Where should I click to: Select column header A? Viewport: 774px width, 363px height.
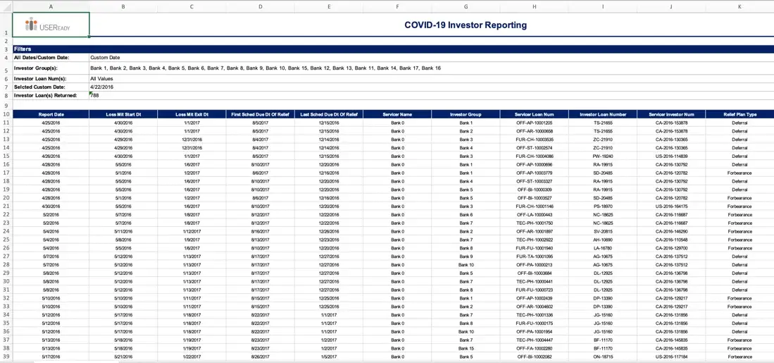(51, 6)
